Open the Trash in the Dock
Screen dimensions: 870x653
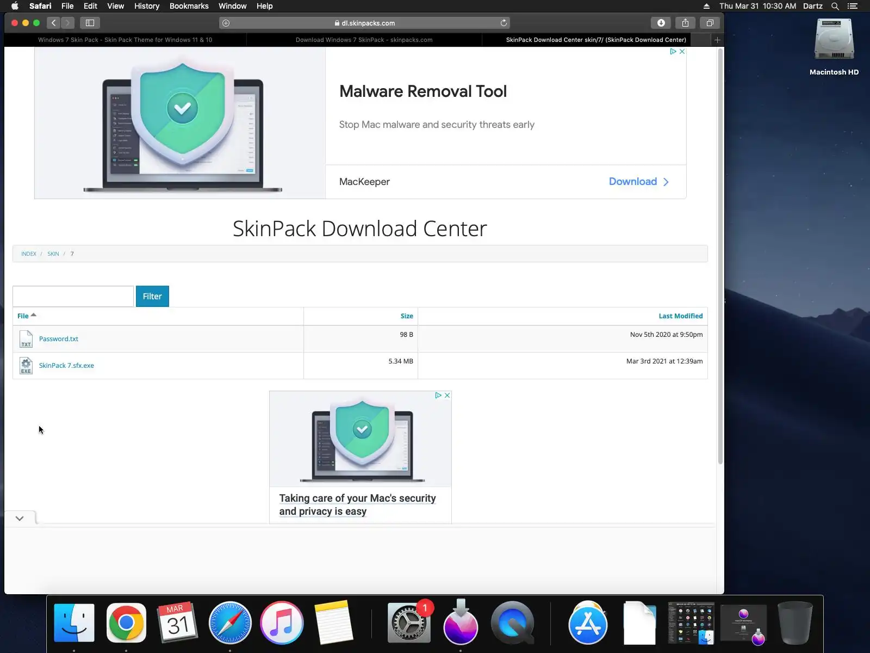click(796, 623)
